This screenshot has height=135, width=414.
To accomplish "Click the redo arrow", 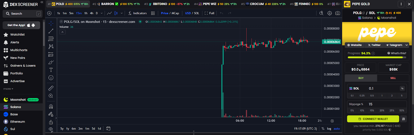I will click(x=230, y=13).
